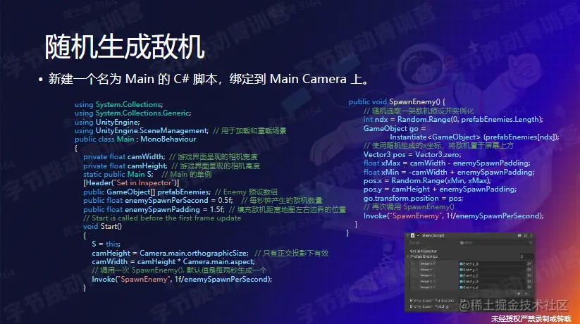
Task: Open the three-dot component menu for Main (Script)
Action: (531, 235)
